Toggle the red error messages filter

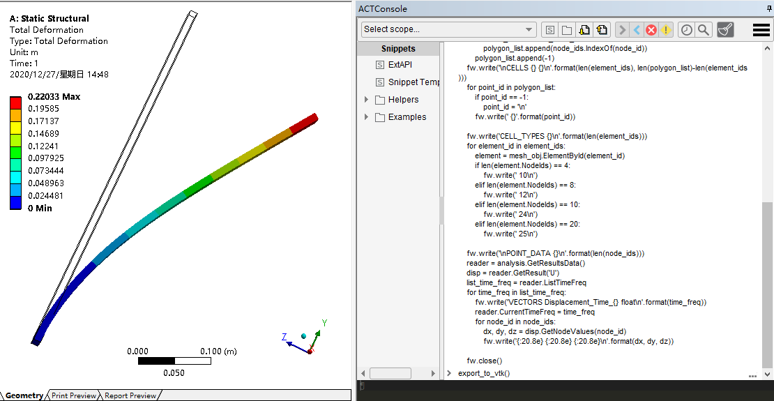click(x=651, y=30)
